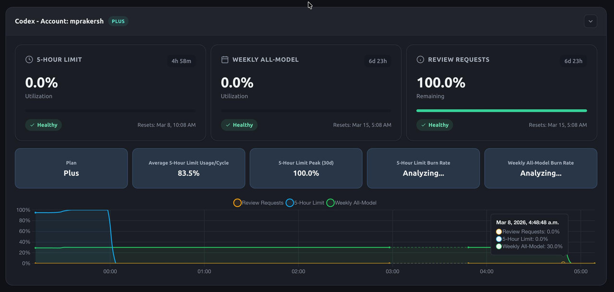Click the Weekly All-Model Burn Rate card
The height and width of the screenshot is (292, 614).
coord(541,168)
